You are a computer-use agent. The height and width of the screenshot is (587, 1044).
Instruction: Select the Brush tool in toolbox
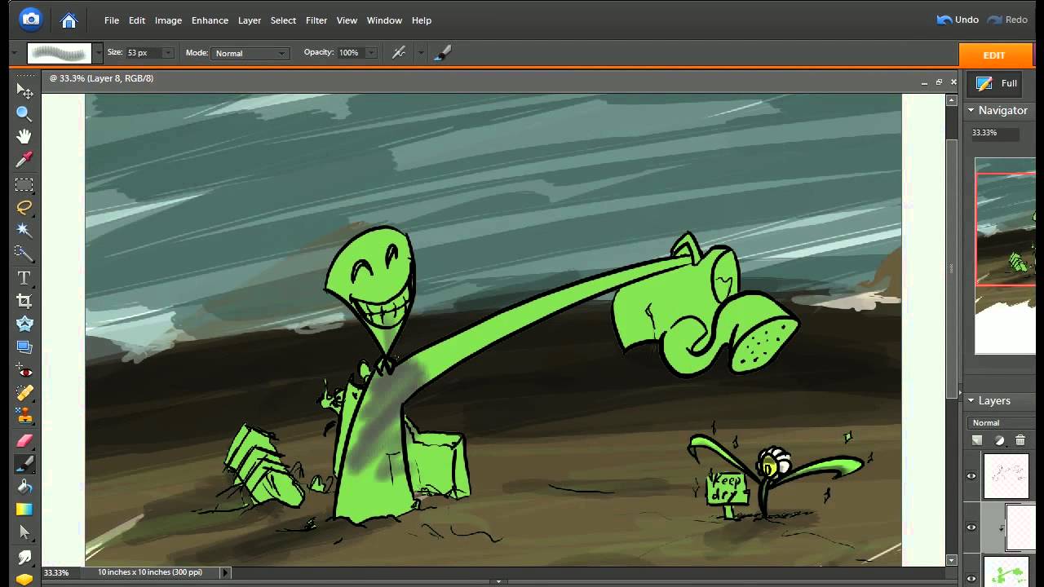click(x=24, y=464)
